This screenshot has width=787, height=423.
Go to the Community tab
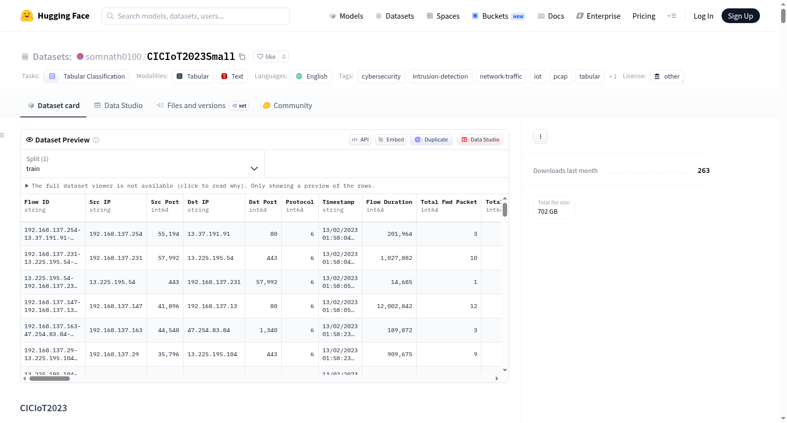click(x=288, y=106)
